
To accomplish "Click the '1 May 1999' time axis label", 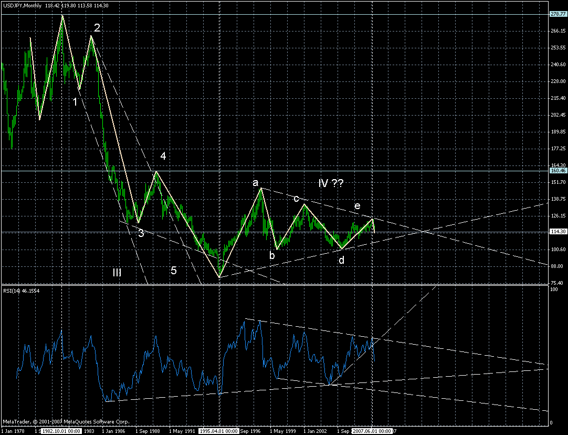I will (x=283, y=431).
